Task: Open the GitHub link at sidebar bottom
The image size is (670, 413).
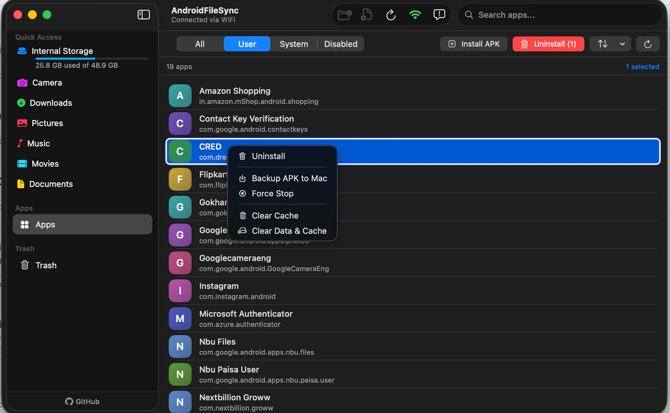Action: 82,402
